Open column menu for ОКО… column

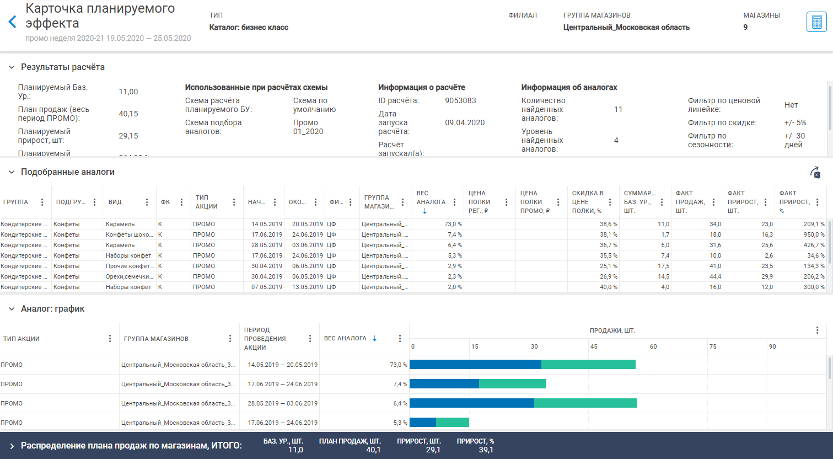tap(316, 202)
